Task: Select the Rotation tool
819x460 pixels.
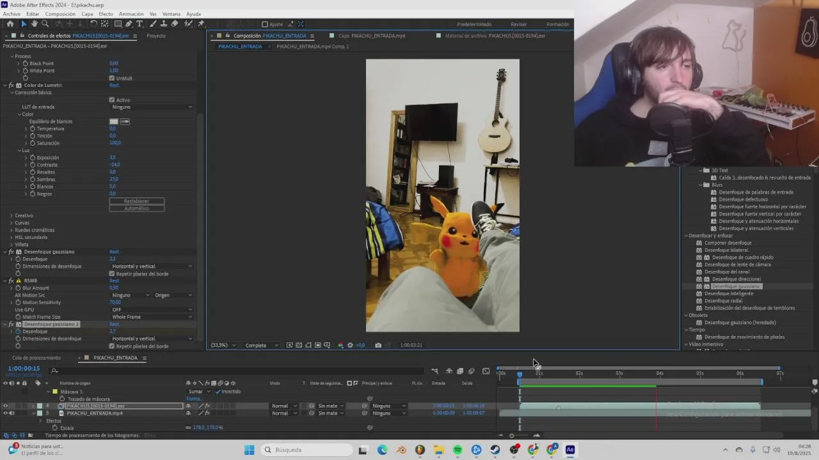Action: 93,24
